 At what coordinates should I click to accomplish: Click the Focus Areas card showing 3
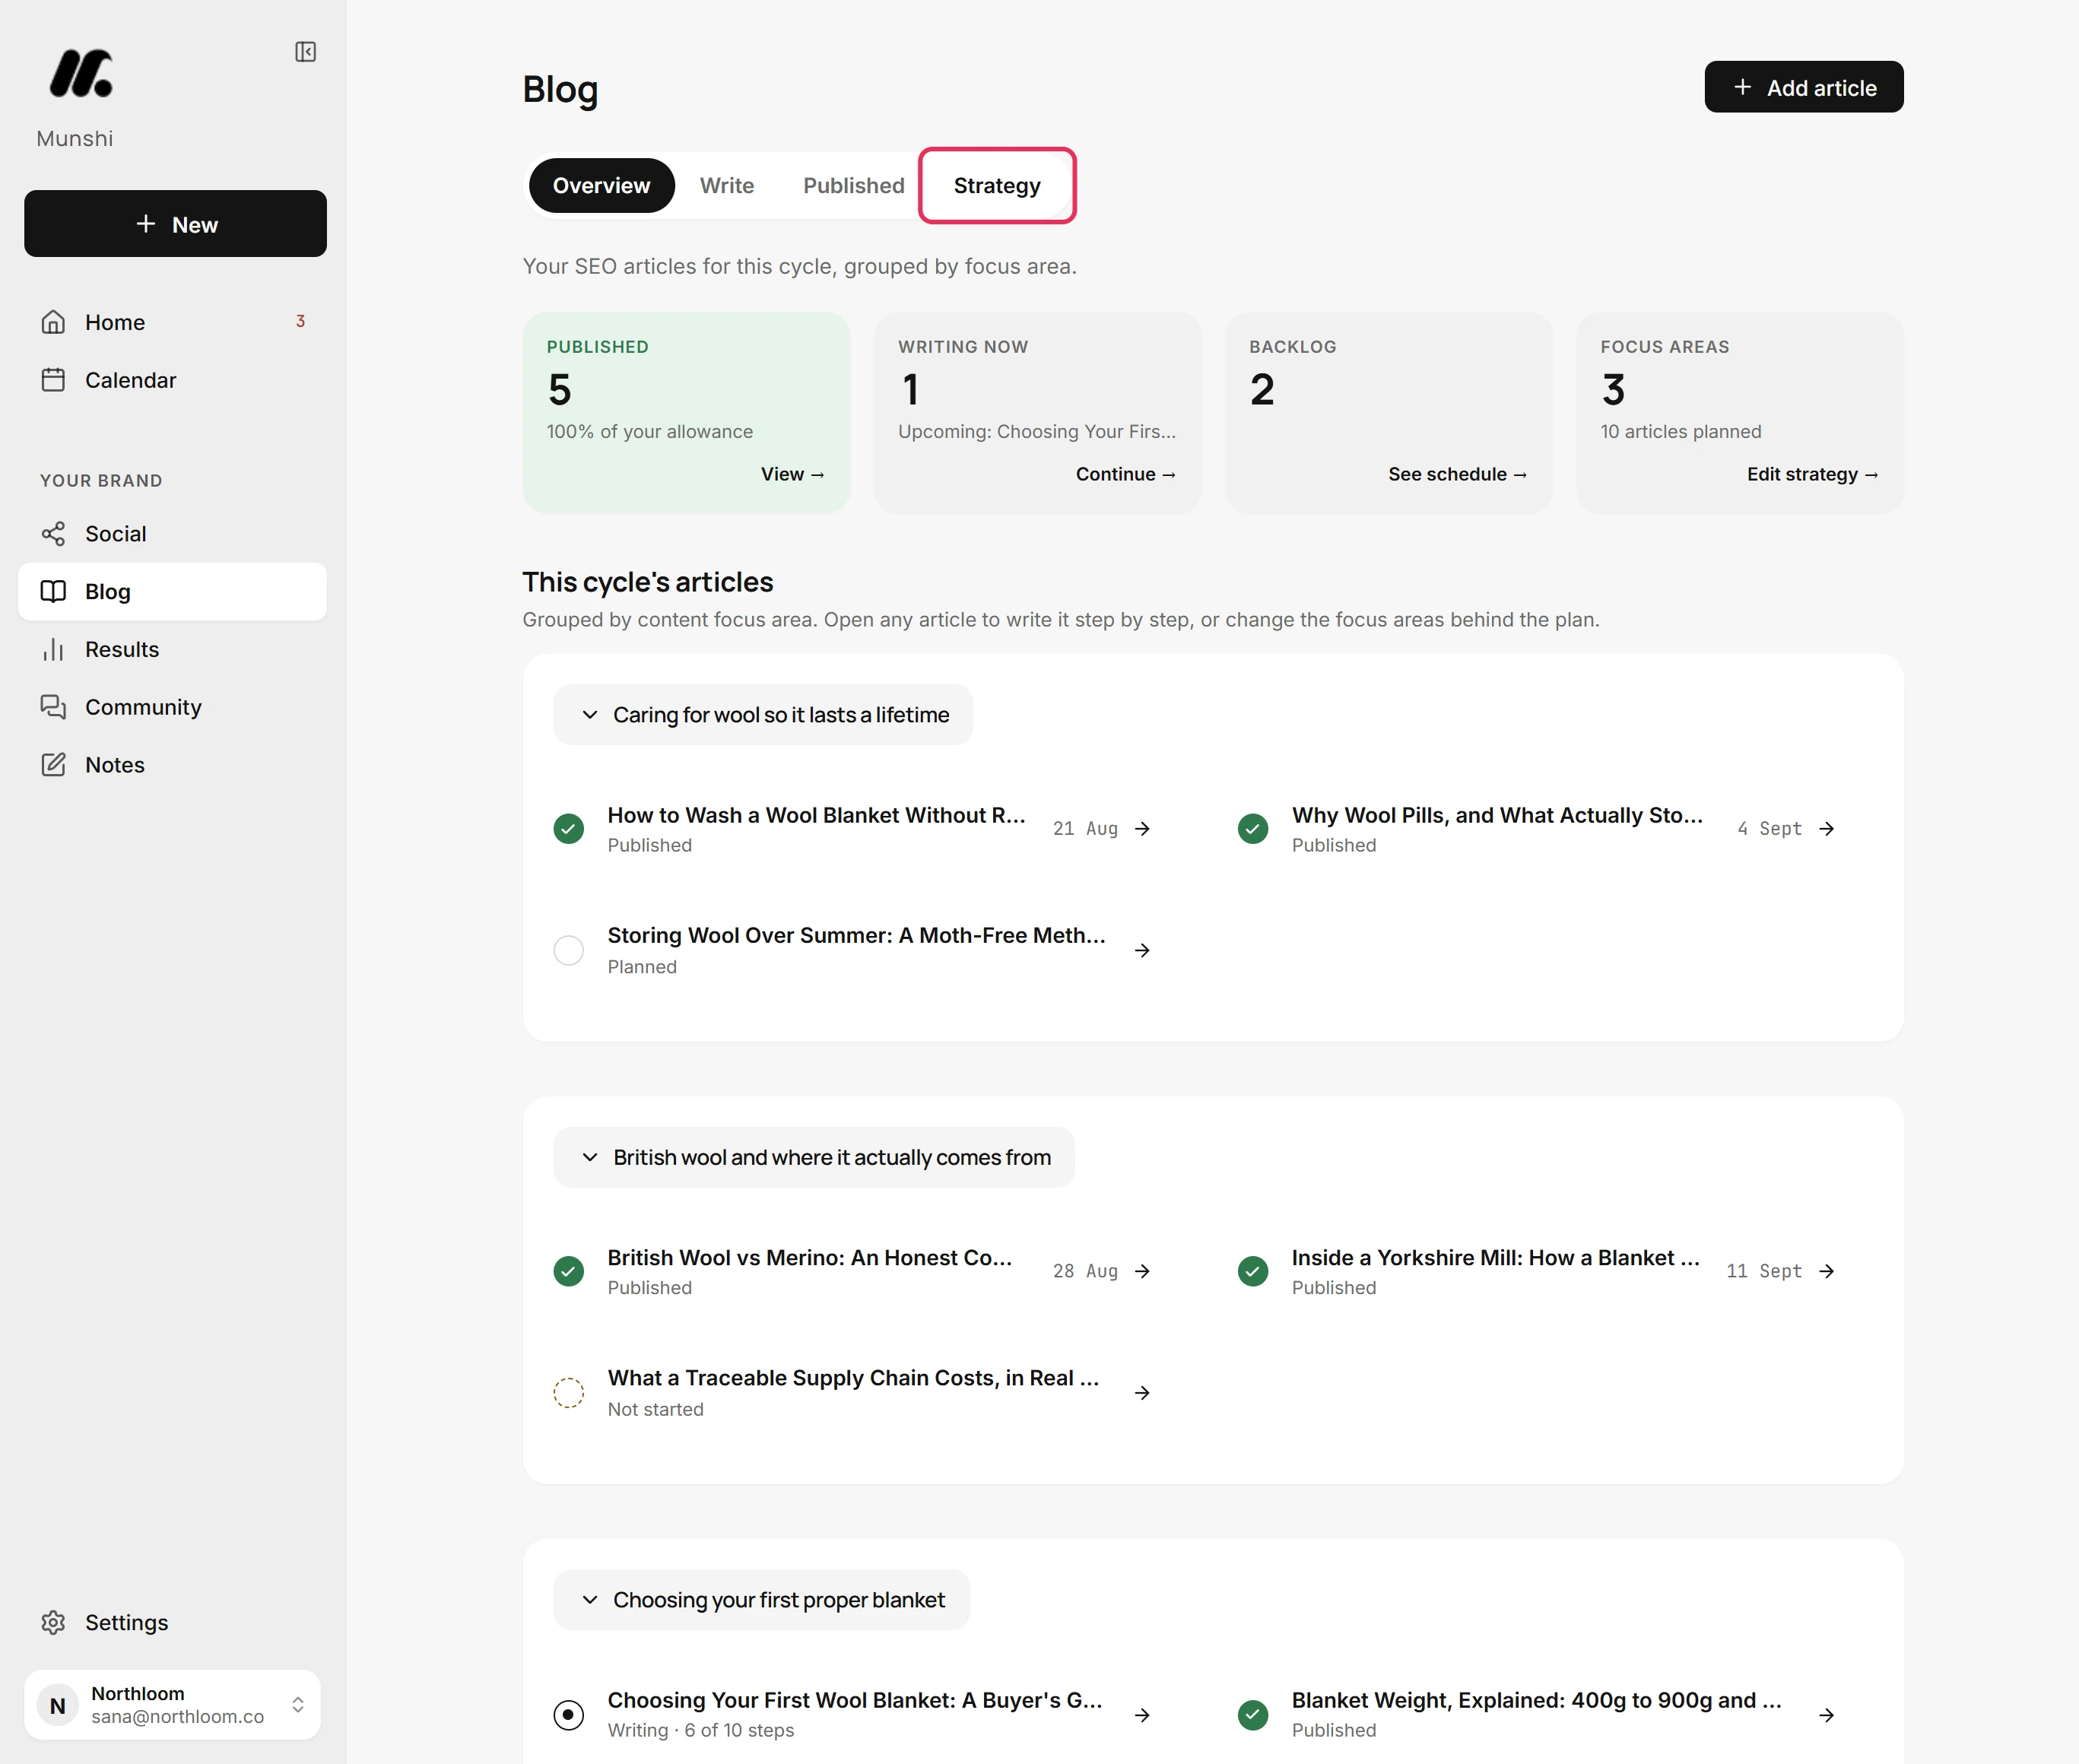(1740, 413)
